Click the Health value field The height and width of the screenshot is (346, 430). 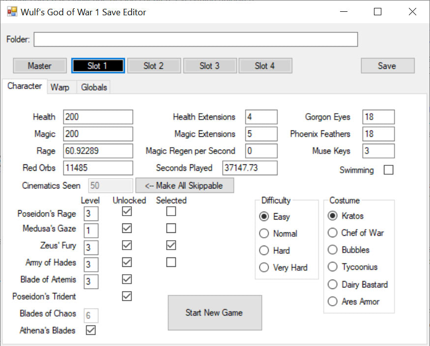click(98, 117)
